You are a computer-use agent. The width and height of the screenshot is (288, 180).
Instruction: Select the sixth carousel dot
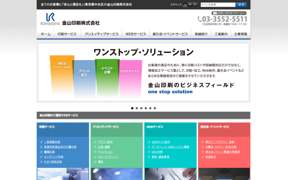[x=155, y=108]
